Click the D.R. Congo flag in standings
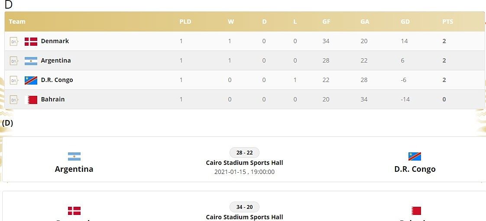Viewport: 486px width, 221px height. (x=31, y=80)
